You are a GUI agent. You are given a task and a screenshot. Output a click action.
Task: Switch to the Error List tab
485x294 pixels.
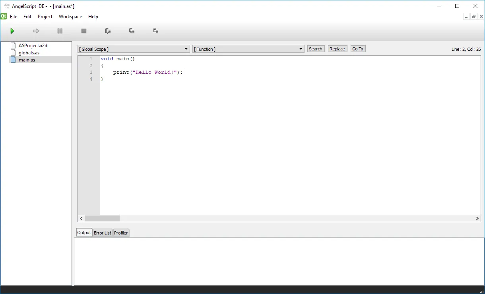click(103, 233)
